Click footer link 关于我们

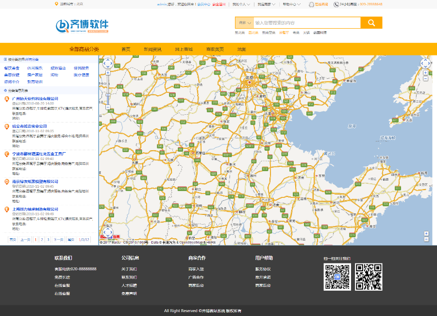click(x=129, y=269)
